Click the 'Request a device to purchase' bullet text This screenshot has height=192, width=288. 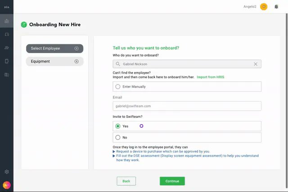point(163,152)
